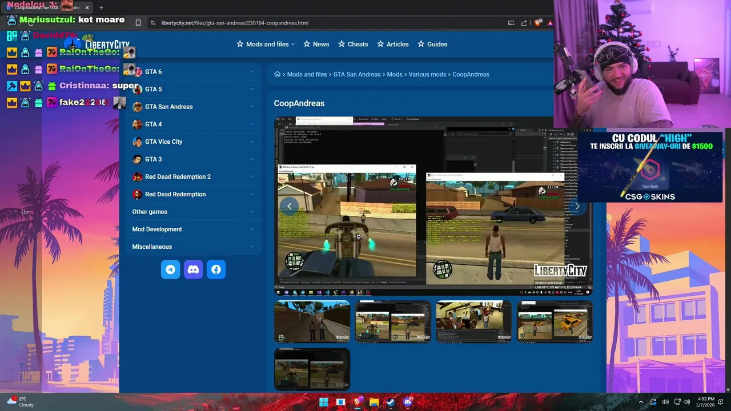The width and height of the screenshot is (731, 411).
Task: Follow the 'Various mods' breadcrumb link
Action: [x=427, y=74]
